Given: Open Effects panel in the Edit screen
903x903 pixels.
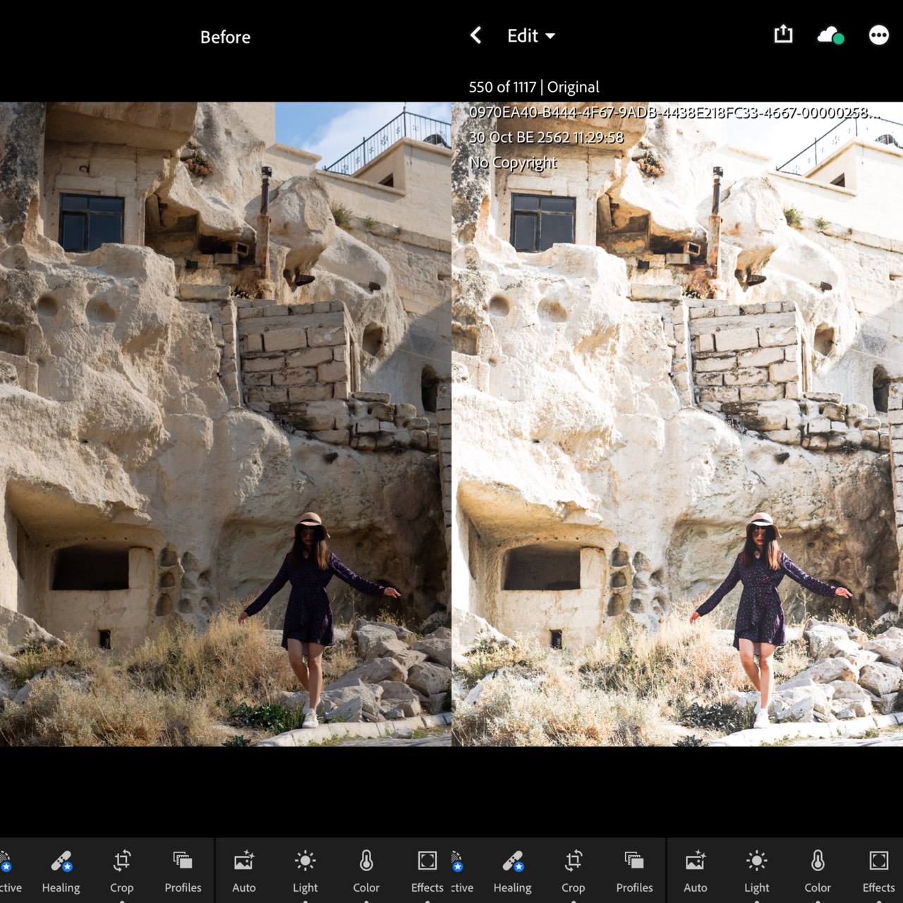Looking at the screenshot, I should (878, 872).
